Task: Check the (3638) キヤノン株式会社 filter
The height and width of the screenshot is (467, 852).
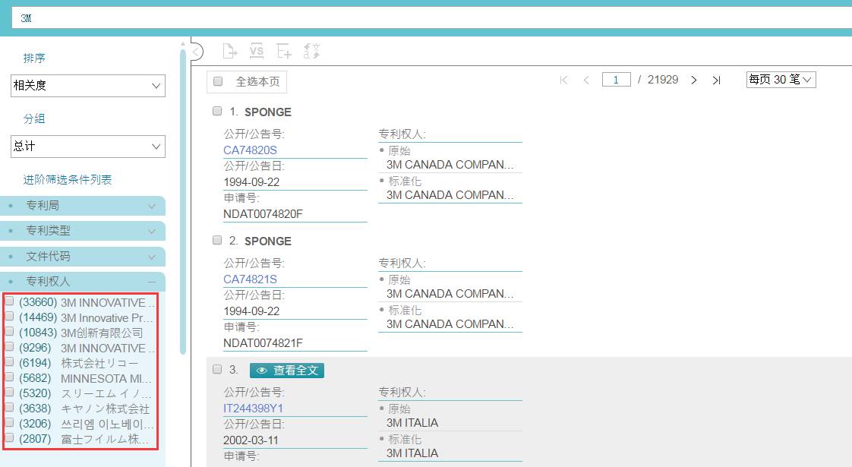Action: tap(9, 407)
